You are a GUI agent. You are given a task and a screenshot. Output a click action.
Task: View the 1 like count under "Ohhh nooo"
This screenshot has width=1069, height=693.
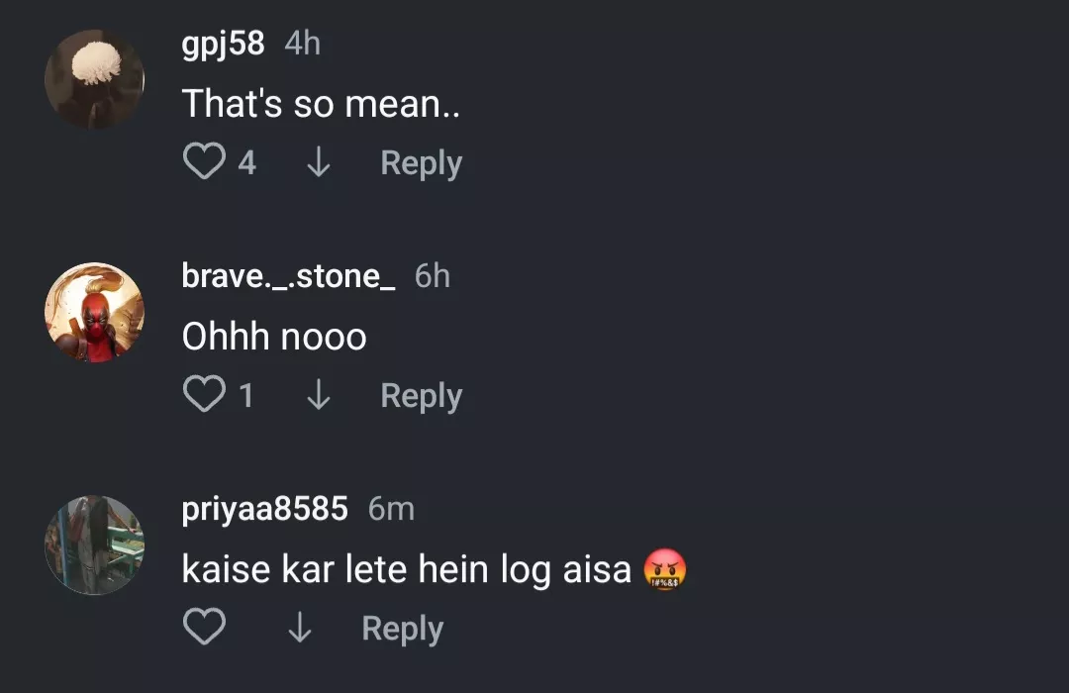[x=246, y=395]
